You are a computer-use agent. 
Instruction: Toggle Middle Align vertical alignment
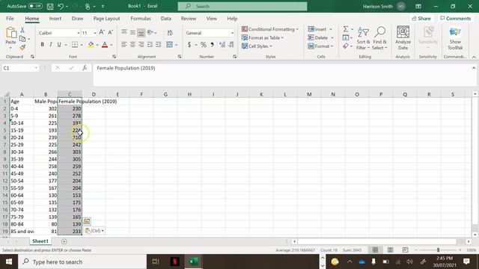[x=132, y=33]
